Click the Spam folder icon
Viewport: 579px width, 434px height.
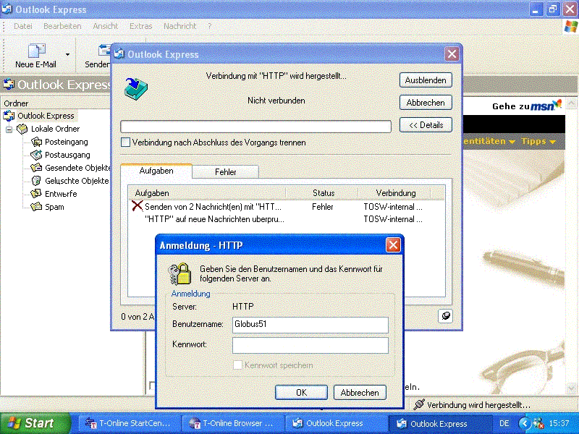tap(36, 207)
